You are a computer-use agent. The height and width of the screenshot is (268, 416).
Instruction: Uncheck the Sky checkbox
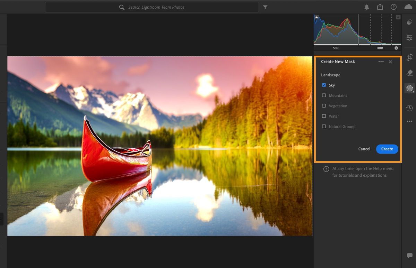pos(324,85)
